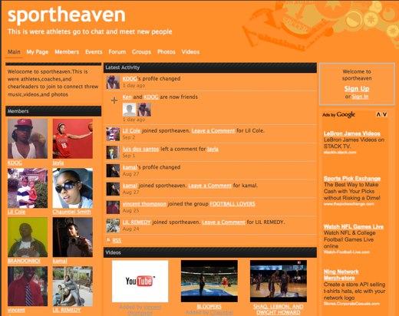
Task: Open LeBron James Videos ad link
Action: (352, 133)
